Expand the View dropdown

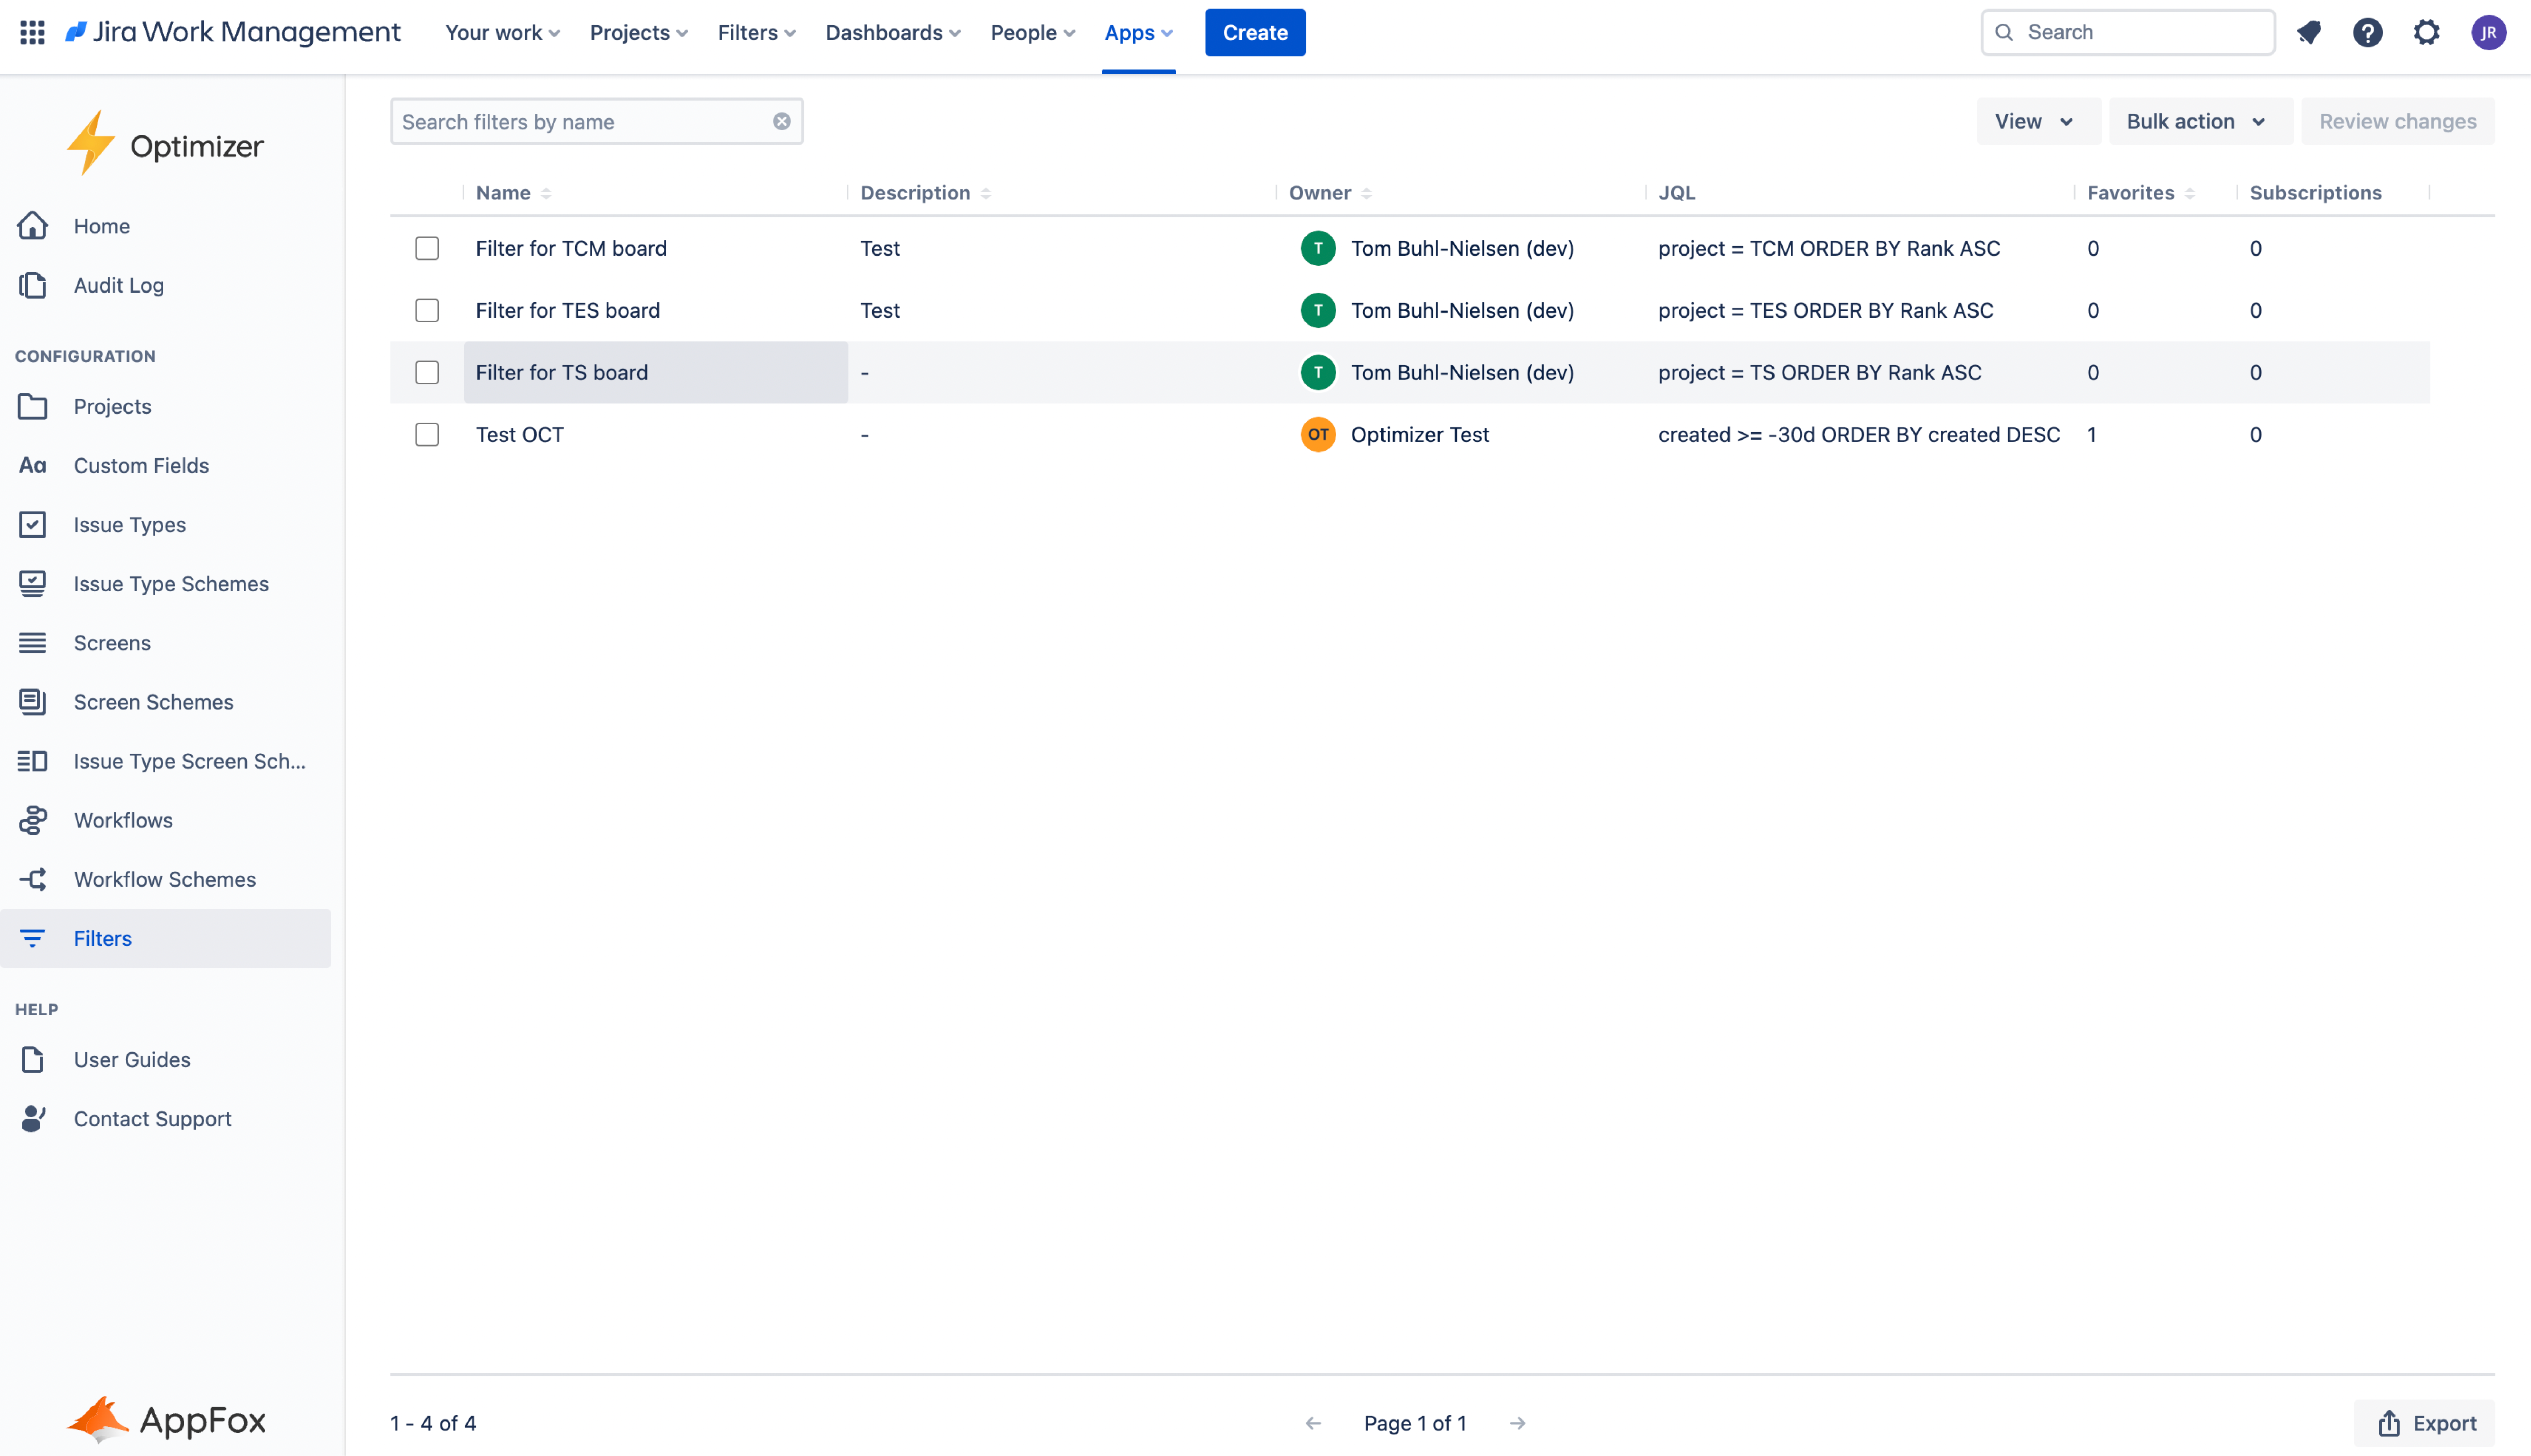coord(2035,121)
